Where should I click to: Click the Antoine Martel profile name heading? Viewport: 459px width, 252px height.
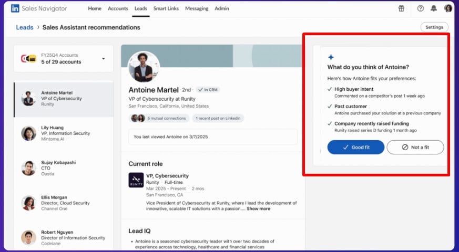coord(154,90)
